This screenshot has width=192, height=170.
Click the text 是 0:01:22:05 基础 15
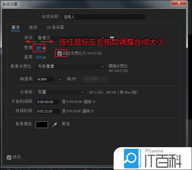(x=78, y=111)
